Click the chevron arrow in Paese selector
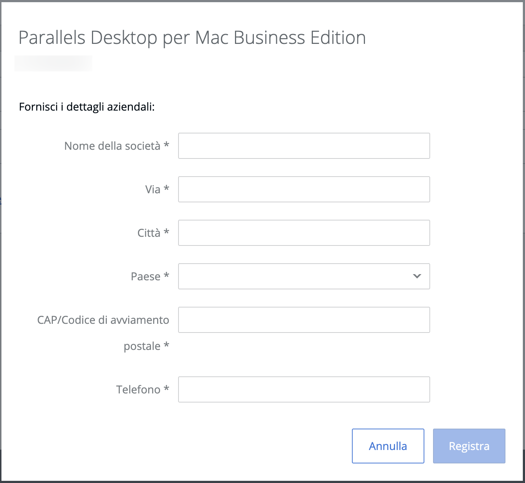The image size is (525, 483). pyautogui.click(x=417, y=276)
